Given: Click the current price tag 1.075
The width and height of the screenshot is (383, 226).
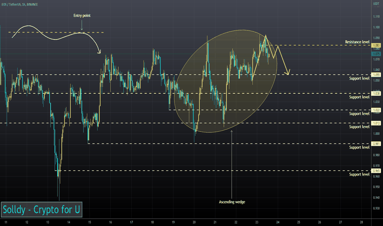Looking at the screenshot, I should pos(376,54).
